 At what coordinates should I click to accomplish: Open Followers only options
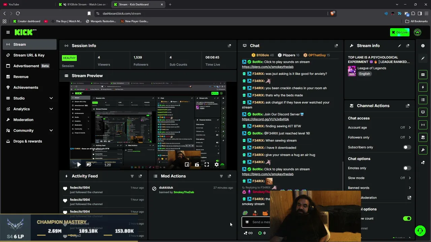tap(379, 137)
